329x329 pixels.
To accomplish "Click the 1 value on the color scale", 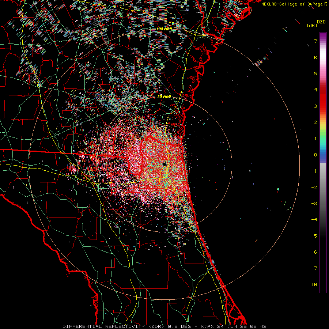I will point(315,139).
